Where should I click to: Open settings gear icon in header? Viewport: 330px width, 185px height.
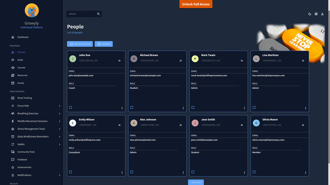[316, 14]
